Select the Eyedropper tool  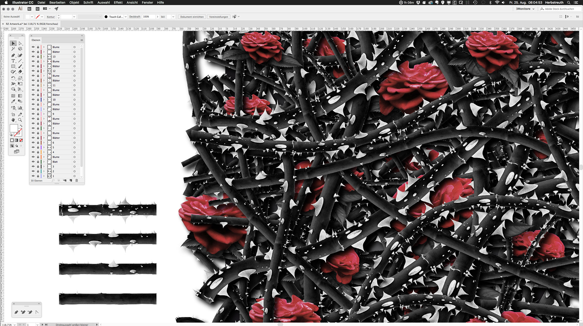[13, 101]
